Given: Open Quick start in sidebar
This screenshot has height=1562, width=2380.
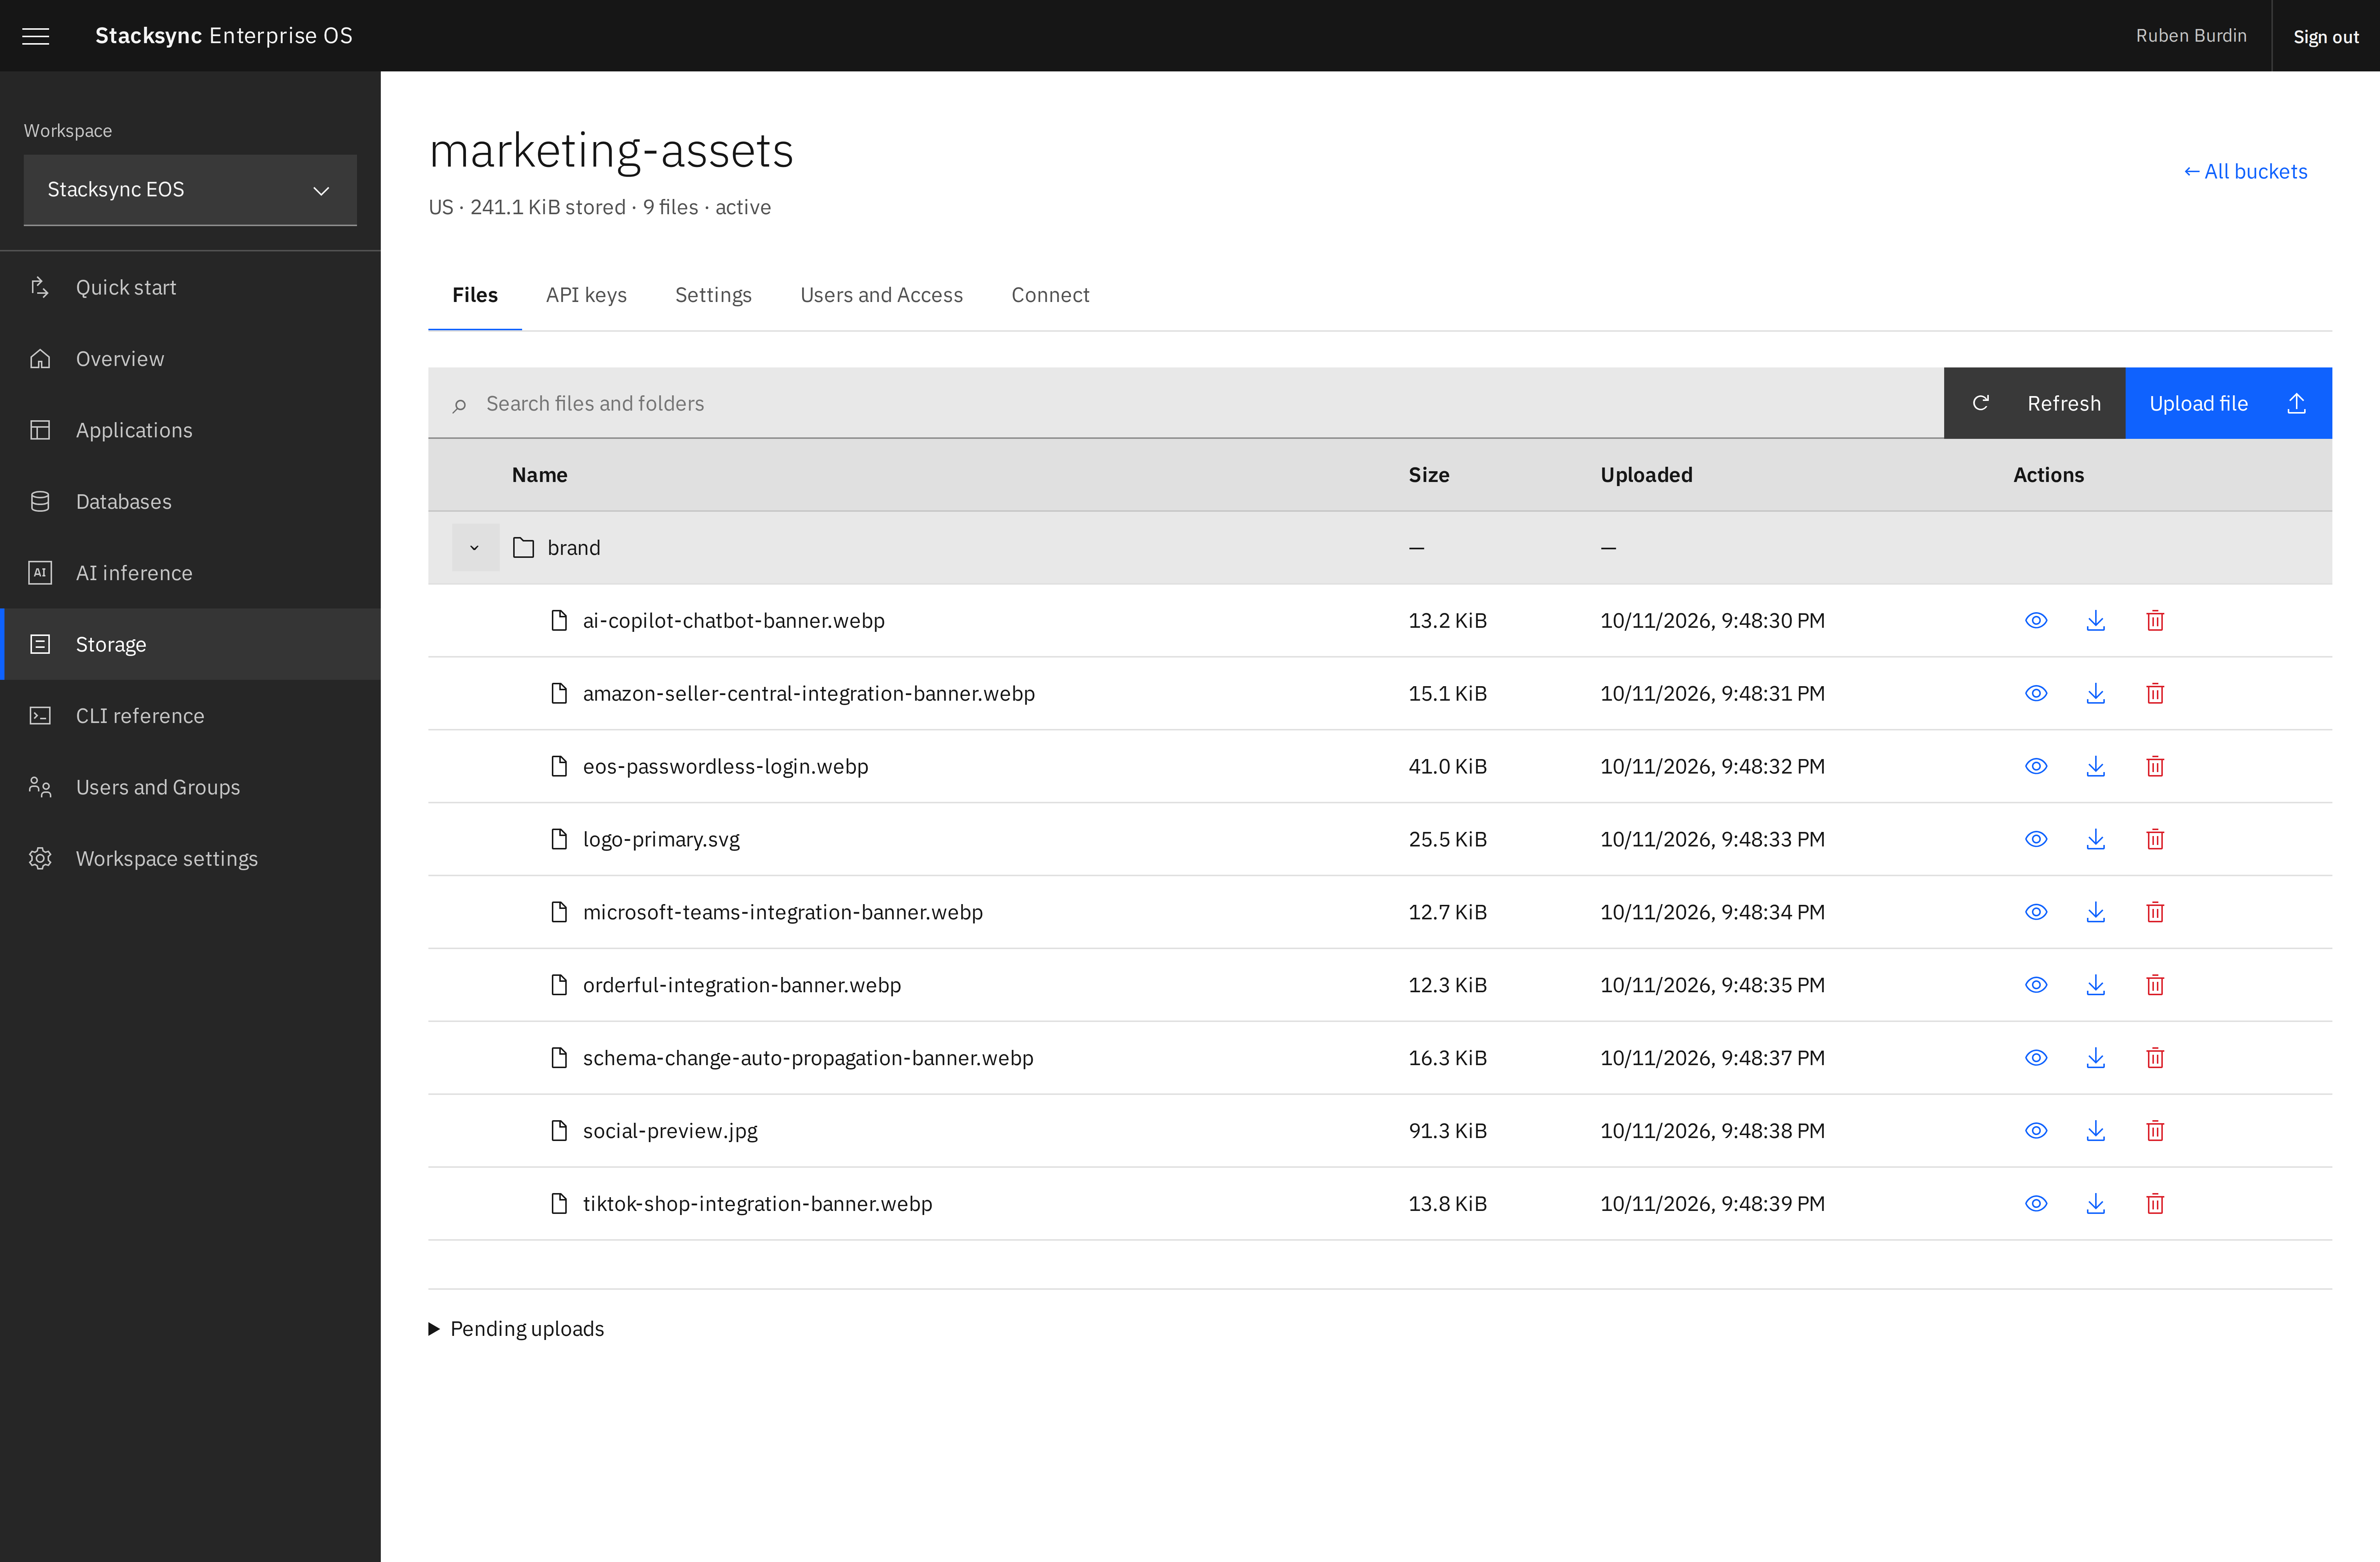Looking at the screenshot, I should [190, 288].
